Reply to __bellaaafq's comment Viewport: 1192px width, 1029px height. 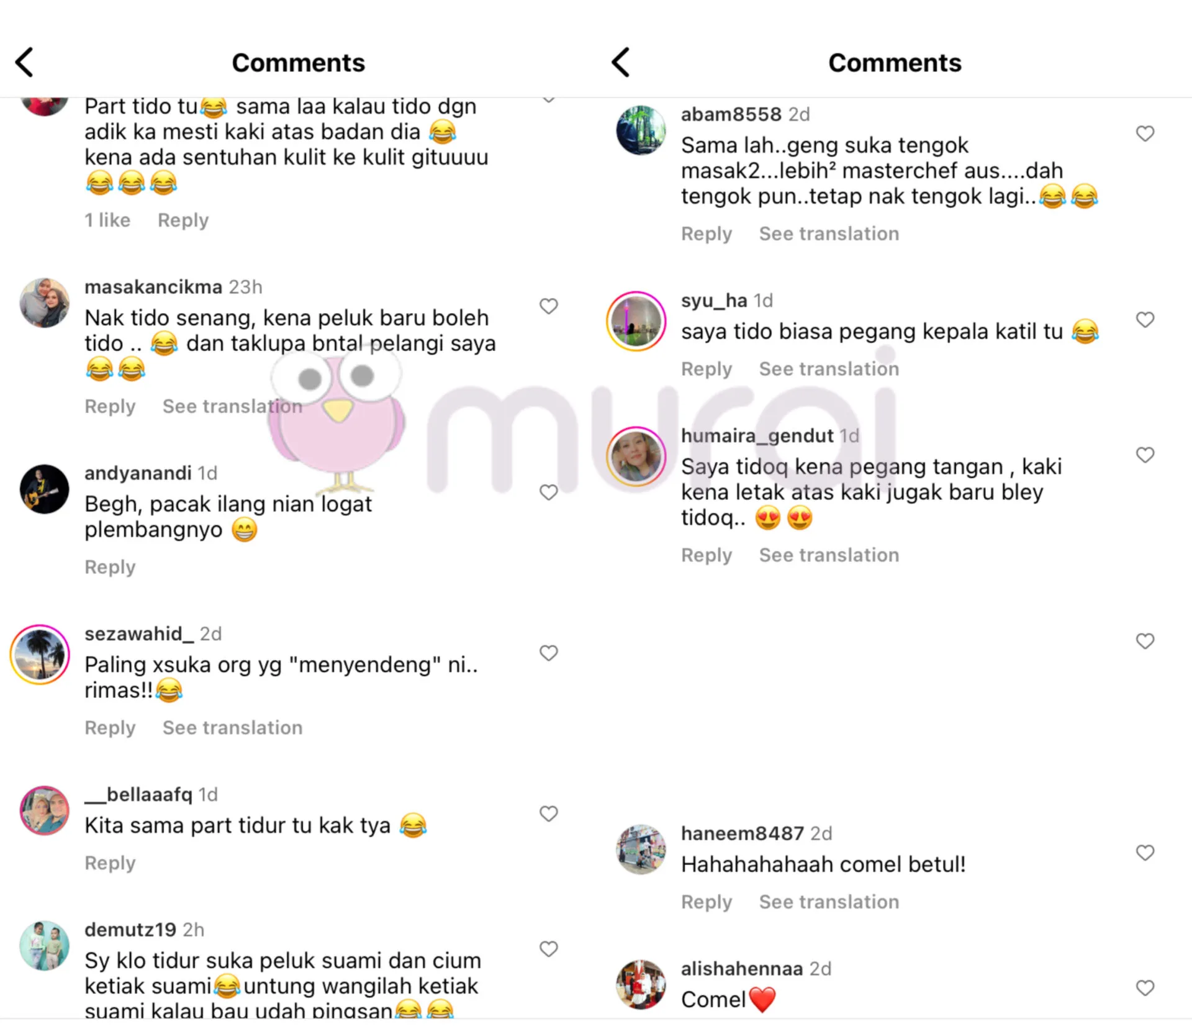(110, 863)
